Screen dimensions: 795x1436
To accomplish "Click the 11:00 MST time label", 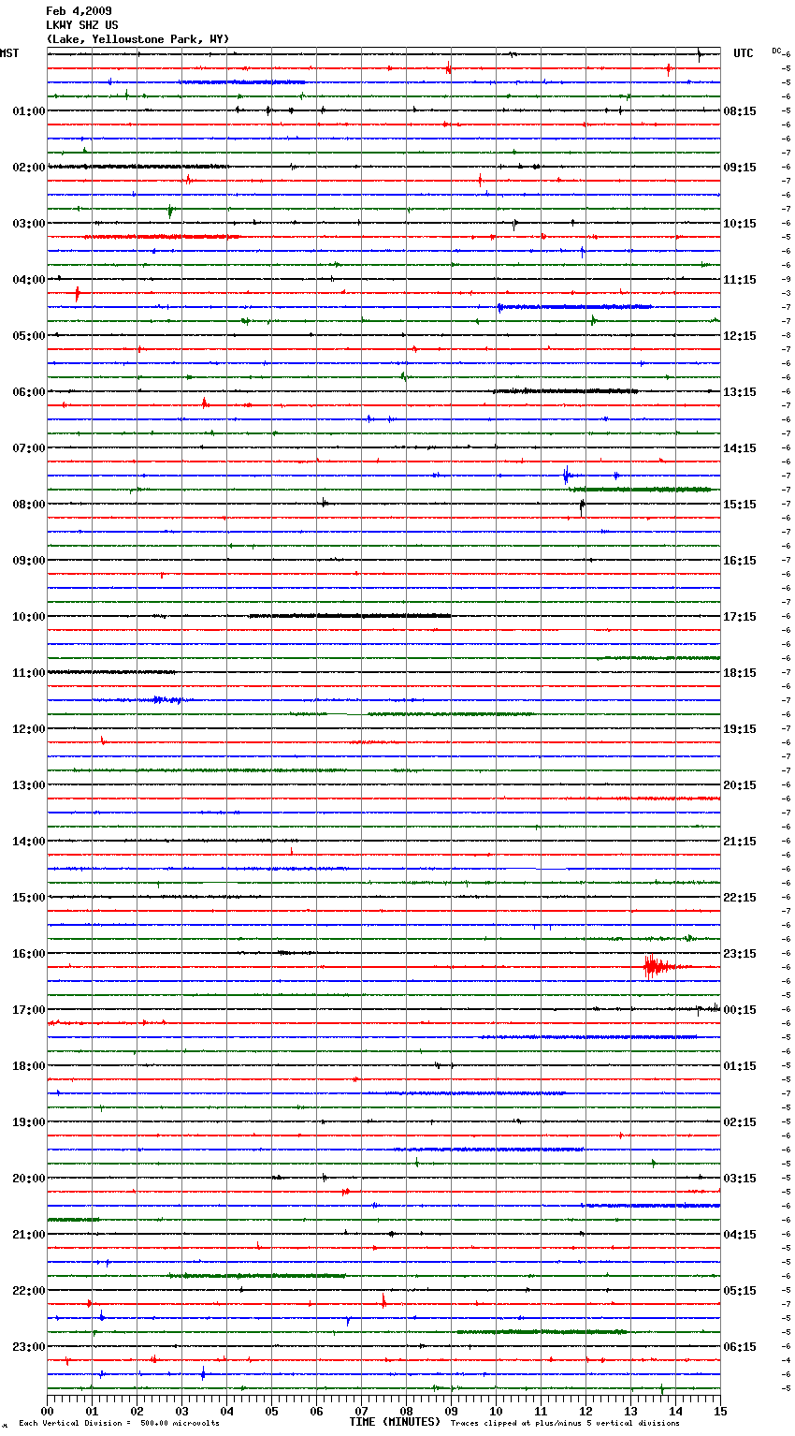I will tap(29, 673).
